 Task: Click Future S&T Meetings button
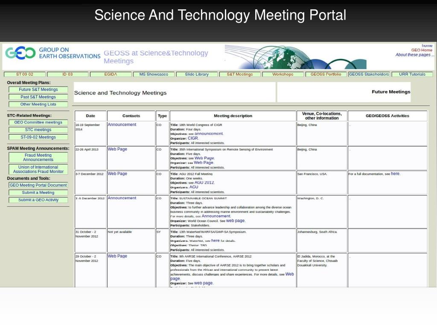click(x=38, y=90)
